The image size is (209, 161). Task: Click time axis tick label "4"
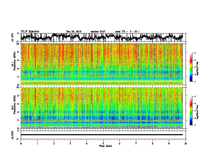[87, 144]
